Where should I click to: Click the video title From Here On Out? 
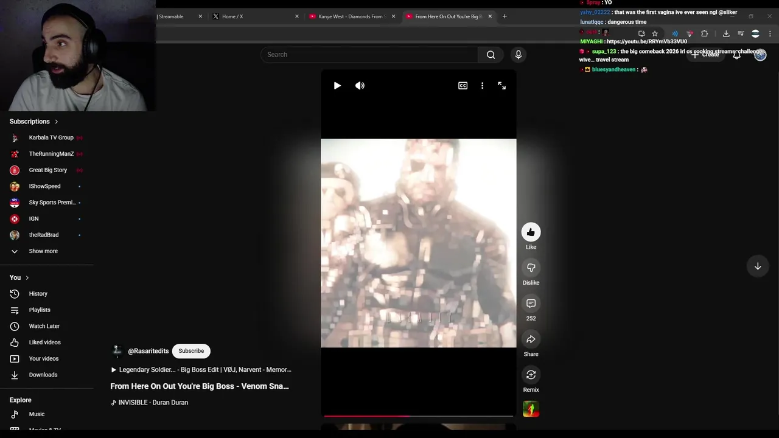pyautogui.click(x=200, y=386)
